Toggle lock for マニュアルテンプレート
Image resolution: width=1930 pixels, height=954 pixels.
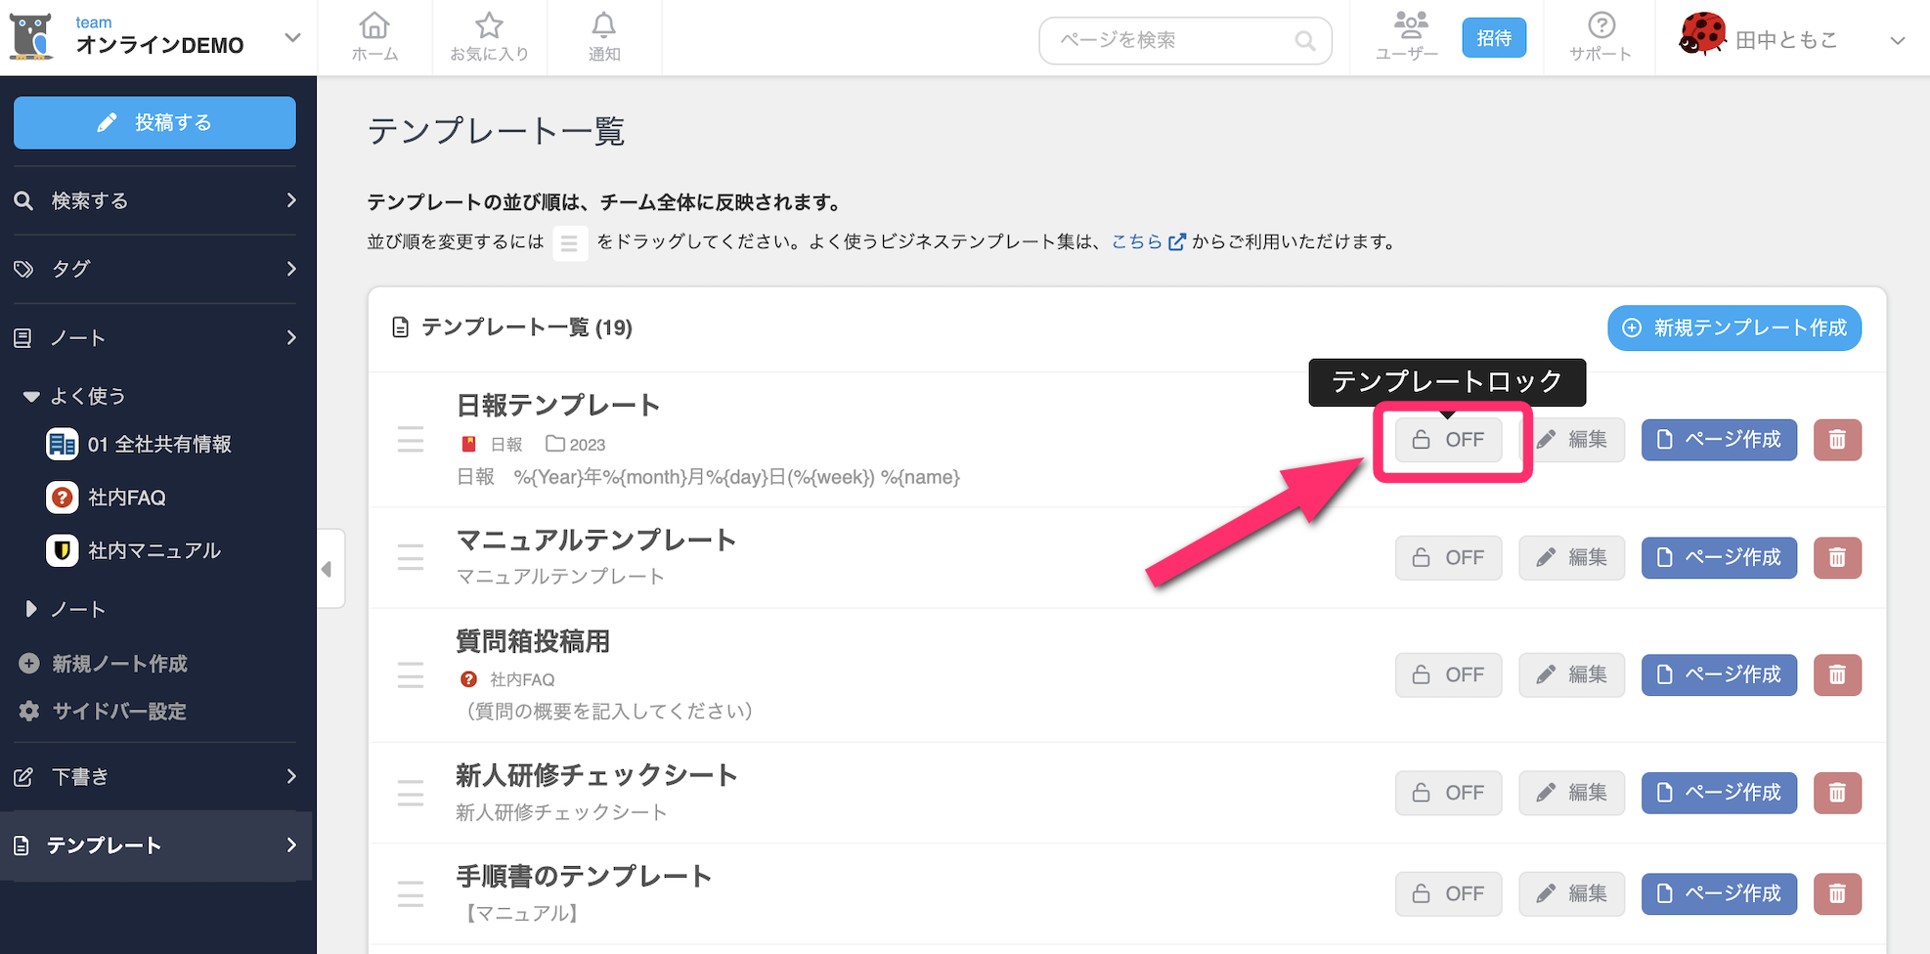[x=1448, y=558]
